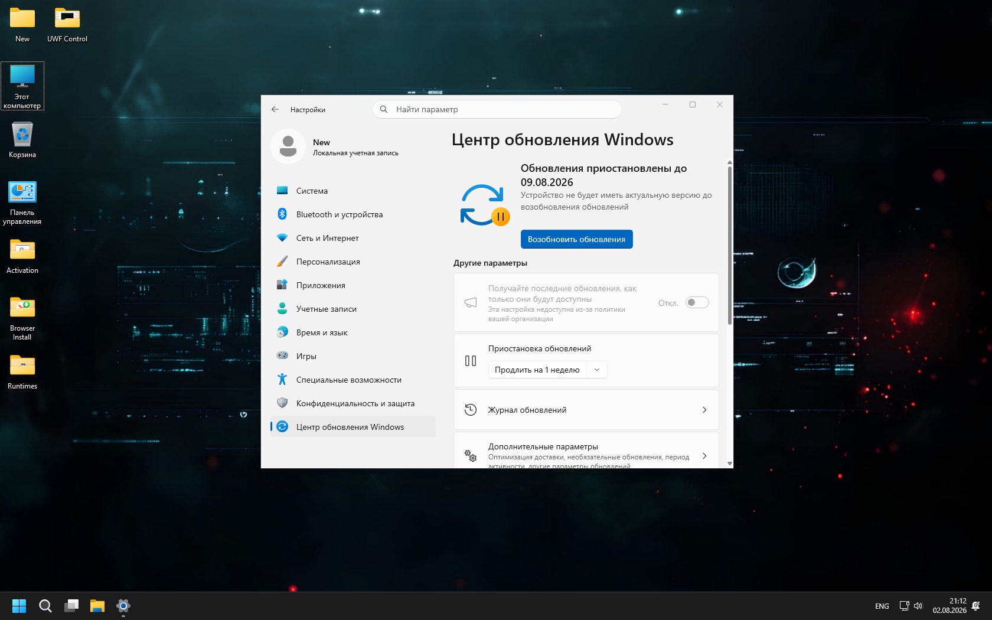Switch to Приложения settings
This screenshot has width=992, height=620.
(353, 285)
